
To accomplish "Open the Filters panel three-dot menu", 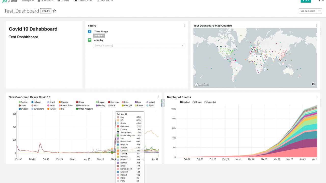I will [x=185, y=25].
